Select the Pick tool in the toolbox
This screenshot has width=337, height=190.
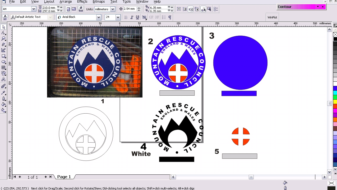3,27
